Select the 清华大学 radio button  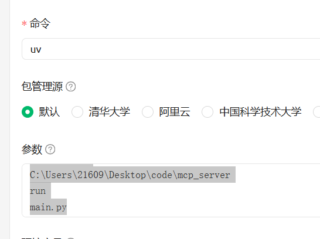click(77, 112)
